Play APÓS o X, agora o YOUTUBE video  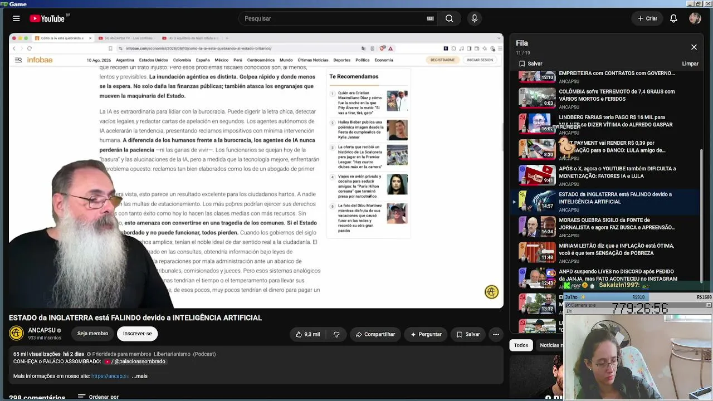(x=617, y=172)
